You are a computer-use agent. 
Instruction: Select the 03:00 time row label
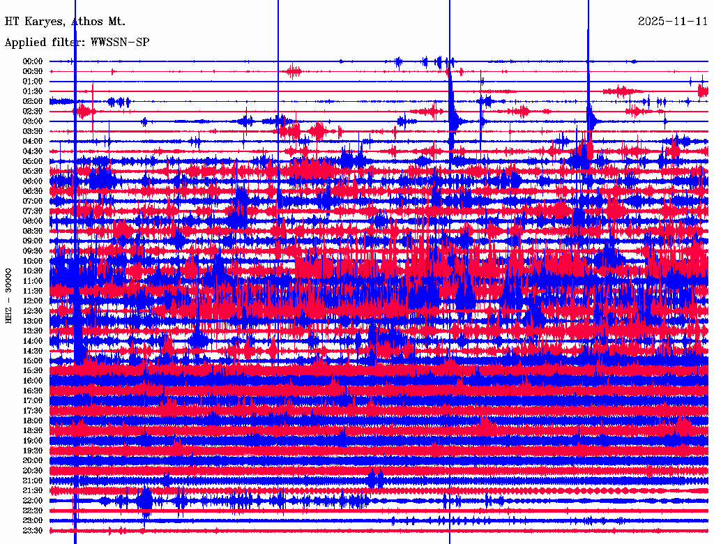tap(33, 121)
